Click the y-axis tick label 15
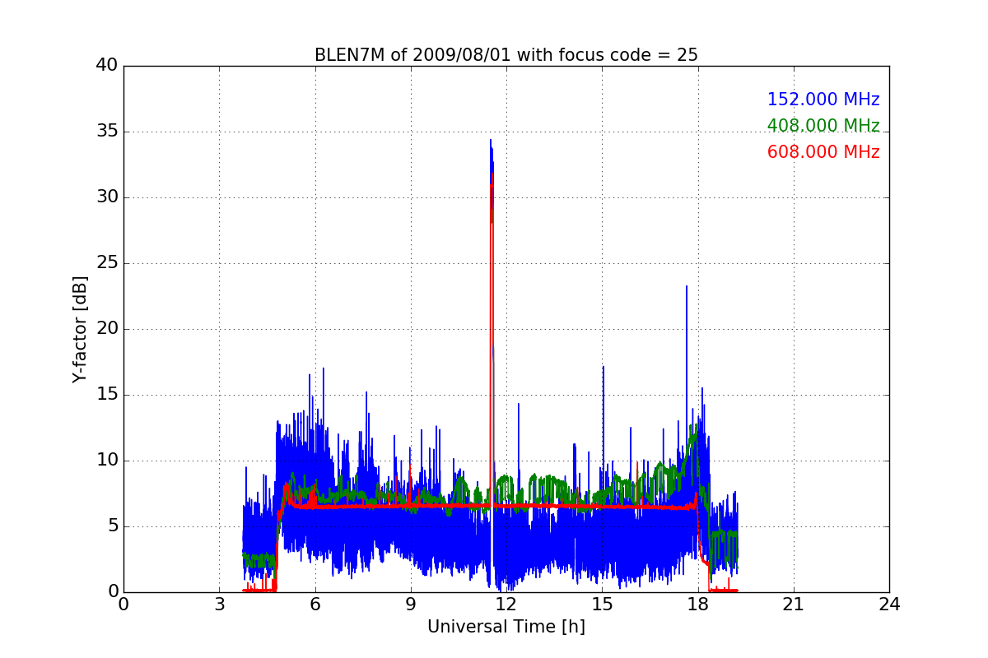This screenshot has height=658, width=988. pyautogui.click(x=107, y=395)
